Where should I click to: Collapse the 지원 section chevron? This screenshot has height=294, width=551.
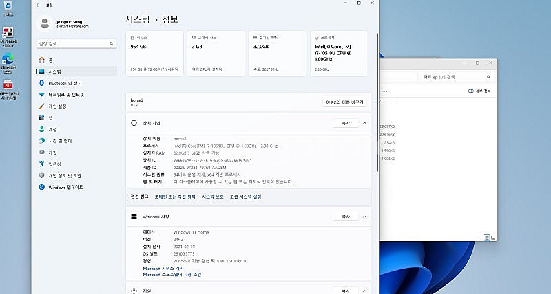[365, 291]
